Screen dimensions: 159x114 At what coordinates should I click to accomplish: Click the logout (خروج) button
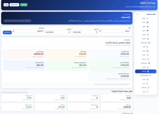6,5
